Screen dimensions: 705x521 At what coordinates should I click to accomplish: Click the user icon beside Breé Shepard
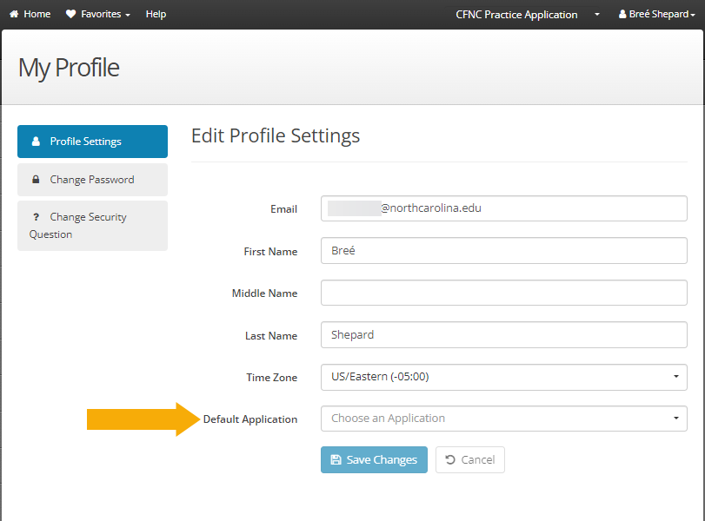pos(622,13)
